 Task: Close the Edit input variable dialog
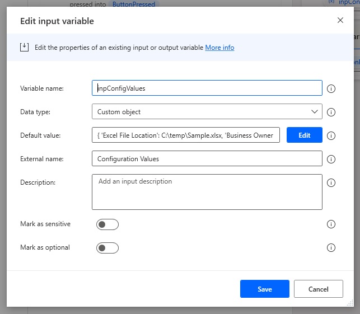(340, 20)
